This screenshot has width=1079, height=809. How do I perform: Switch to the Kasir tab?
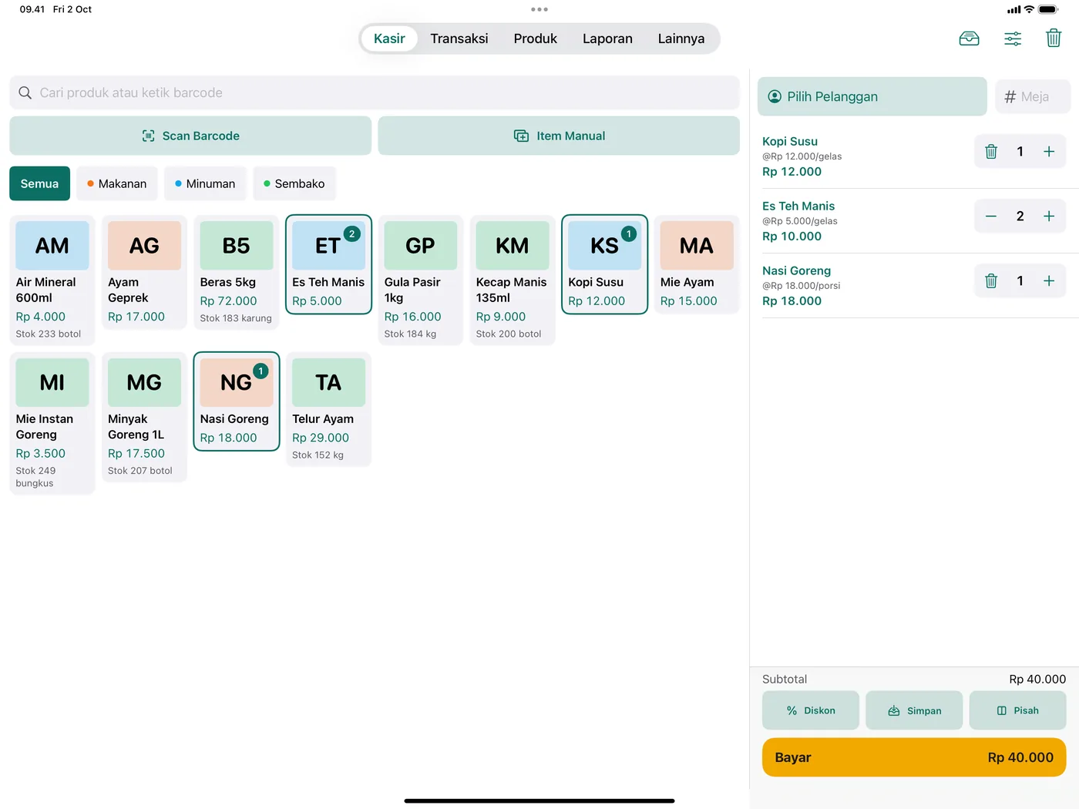389,39
